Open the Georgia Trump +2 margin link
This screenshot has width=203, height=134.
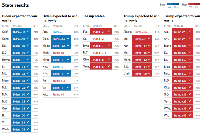click(x=98, y=39)
